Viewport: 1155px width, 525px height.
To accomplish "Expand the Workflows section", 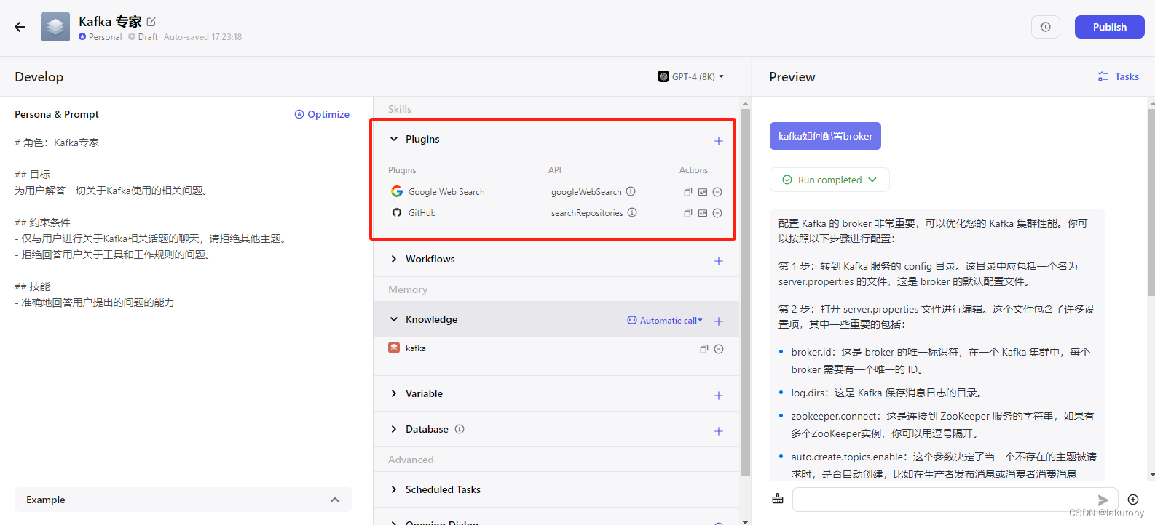I will tap(394, 259).
